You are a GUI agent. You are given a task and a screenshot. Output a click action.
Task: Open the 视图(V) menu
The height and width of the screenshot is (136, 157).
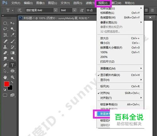point(103,3)
